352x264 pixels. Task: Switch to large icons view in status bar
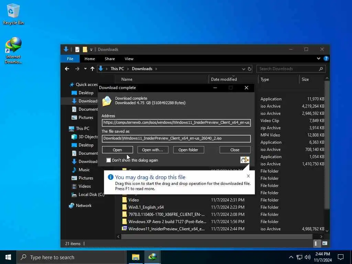tap(324, 243)
